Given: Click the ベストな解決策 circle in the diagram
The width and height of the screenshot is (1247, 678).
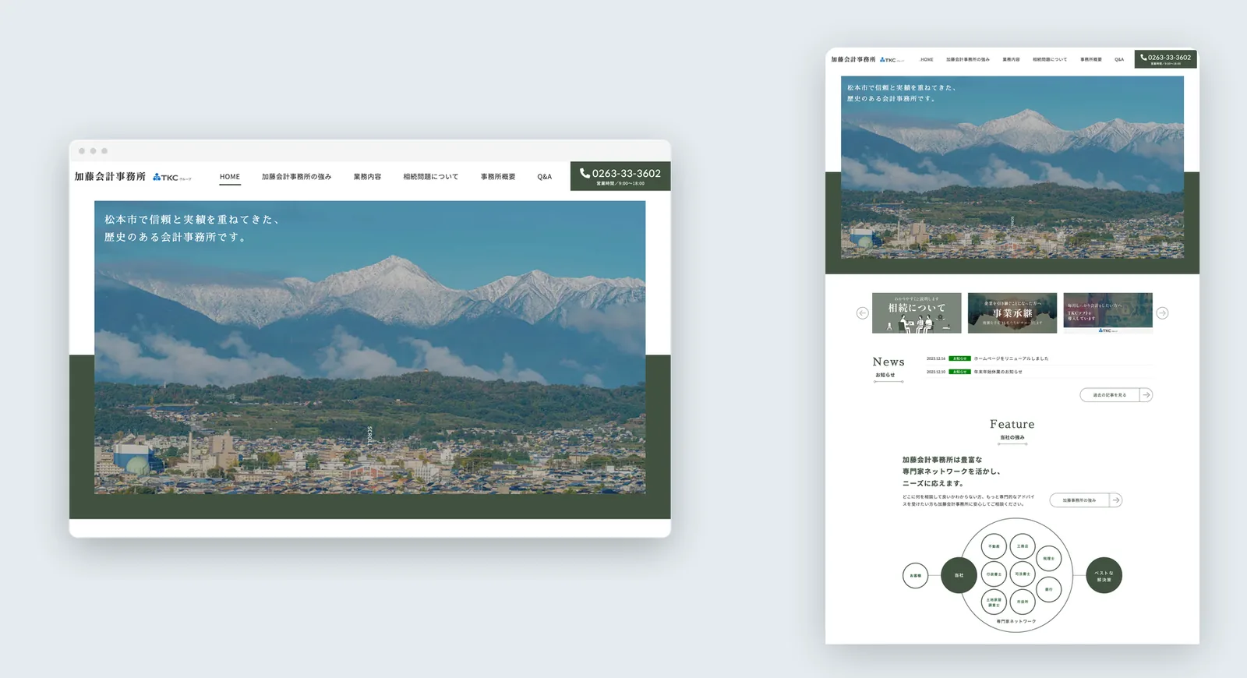Looking at the screenshot, I should [1104, 575].
